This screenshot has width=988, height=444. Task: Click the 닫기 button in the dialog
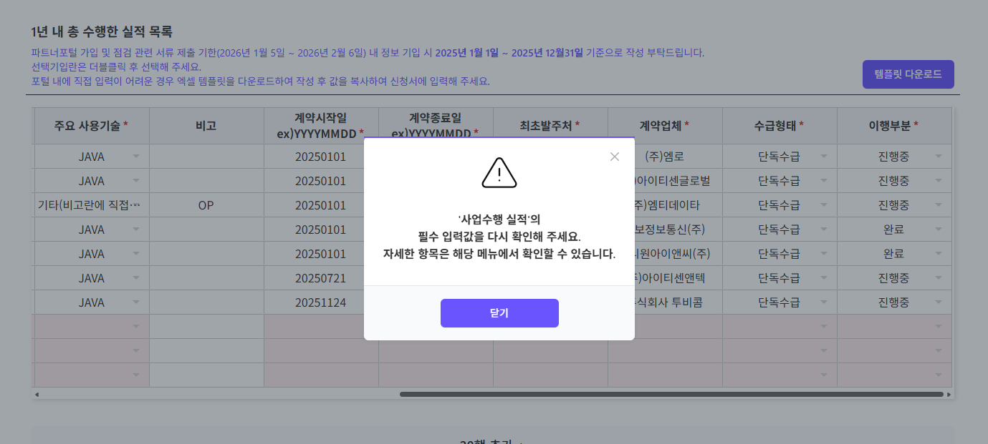pyautogui.click(x=499, y=313)
